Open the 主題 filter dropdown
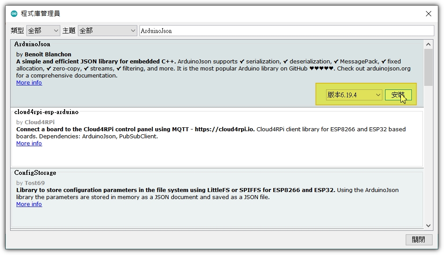444x255 pixels. [107, 31]
